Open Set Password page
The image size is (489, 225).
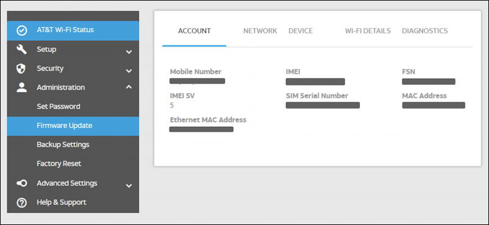(x=59, y=107)
